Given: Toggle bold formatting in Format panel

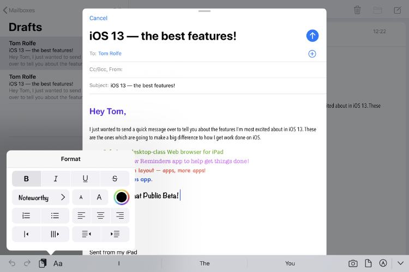Looking at the screenshot, I should pos(26,178).
